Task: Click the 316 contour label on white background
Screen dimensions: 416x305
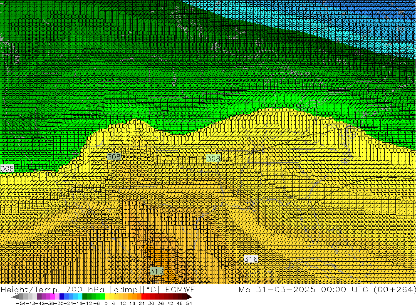Action: pyautogui.click(x=251, y=259)
